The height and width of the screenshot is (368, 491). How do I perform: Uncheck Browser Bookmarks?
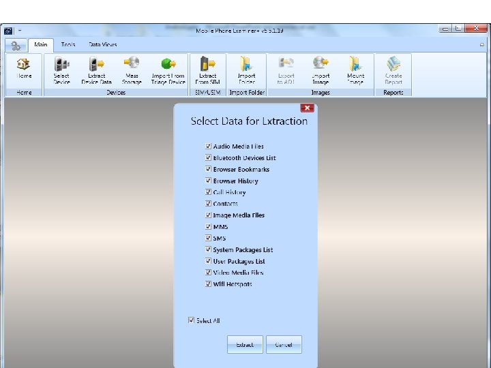click(x=208, y=169)
